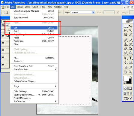Choose Undo Rectangular Marquee
134x116 pixels.
34,11
